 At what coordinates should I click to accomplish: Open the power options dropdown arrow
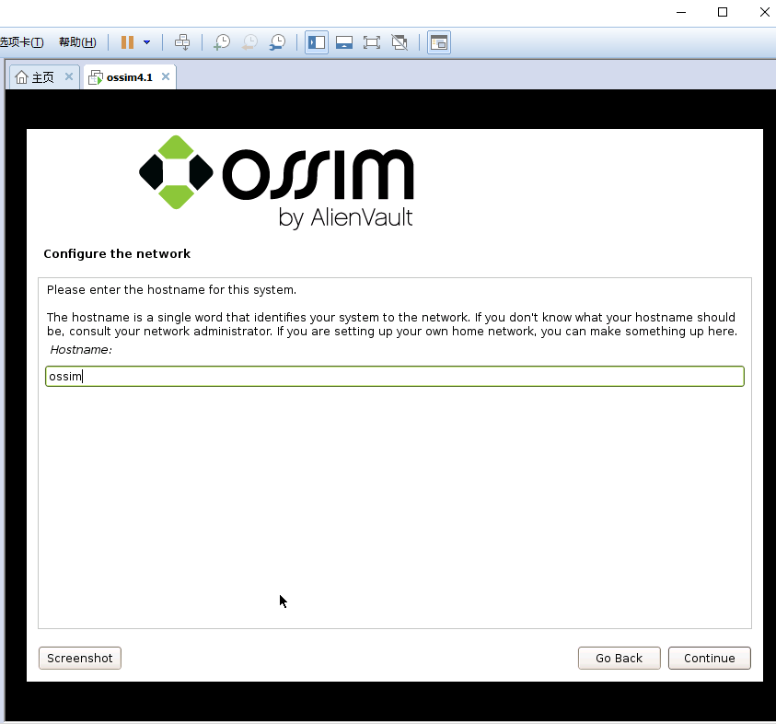(147, 42)
